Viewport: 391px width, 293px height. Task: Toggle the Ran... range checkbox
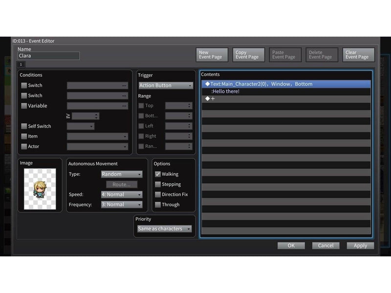pos(141,146)
